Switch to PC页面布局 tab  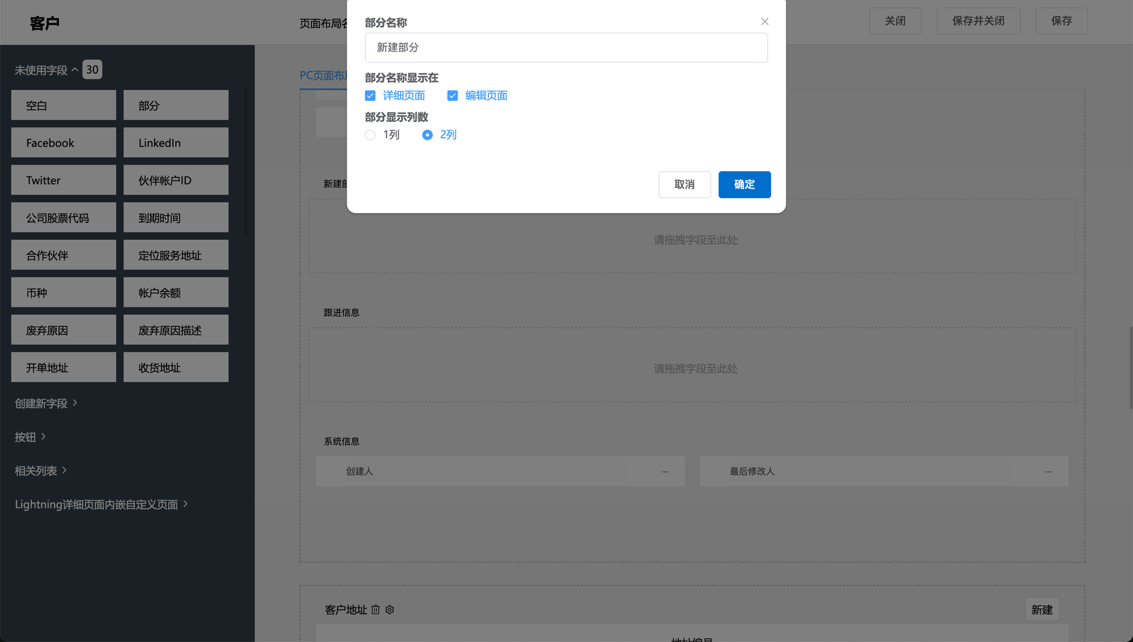pyautogui.click(x=323, y=75)
